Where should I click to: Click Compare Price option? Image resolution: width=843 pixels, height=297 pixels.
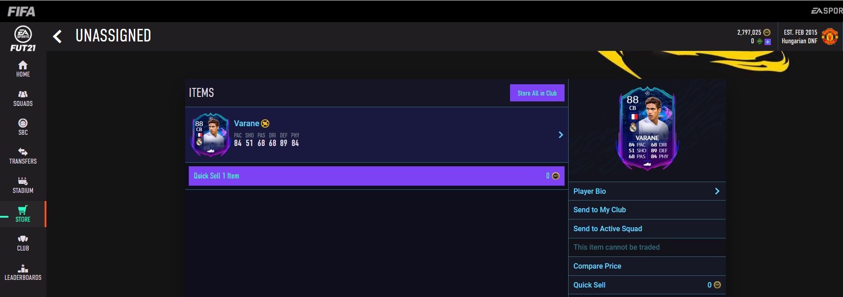pyautogui.click(x=647, y=266)
